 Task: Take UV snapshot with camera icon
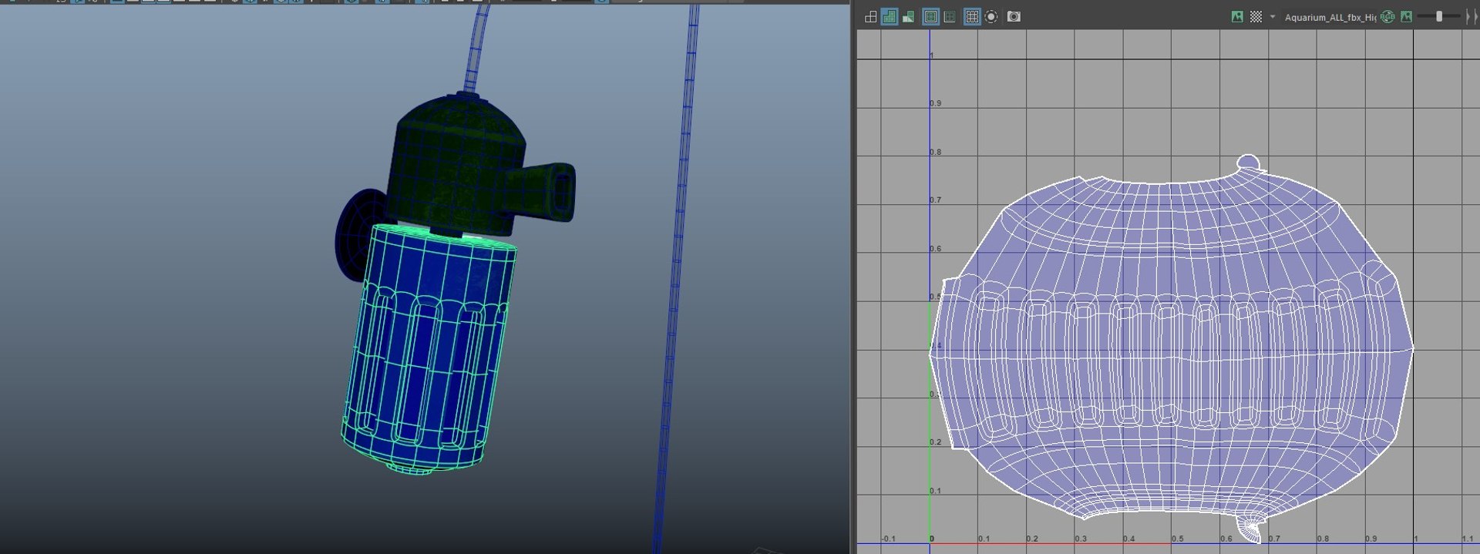[1014, 16]
